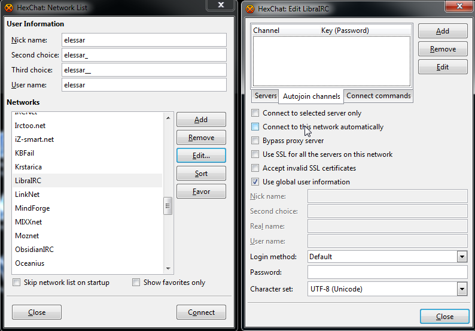This screenshot has width=475, height=331.
Task: Expand the Character set dropdown
Action: (x=461, y=289)
